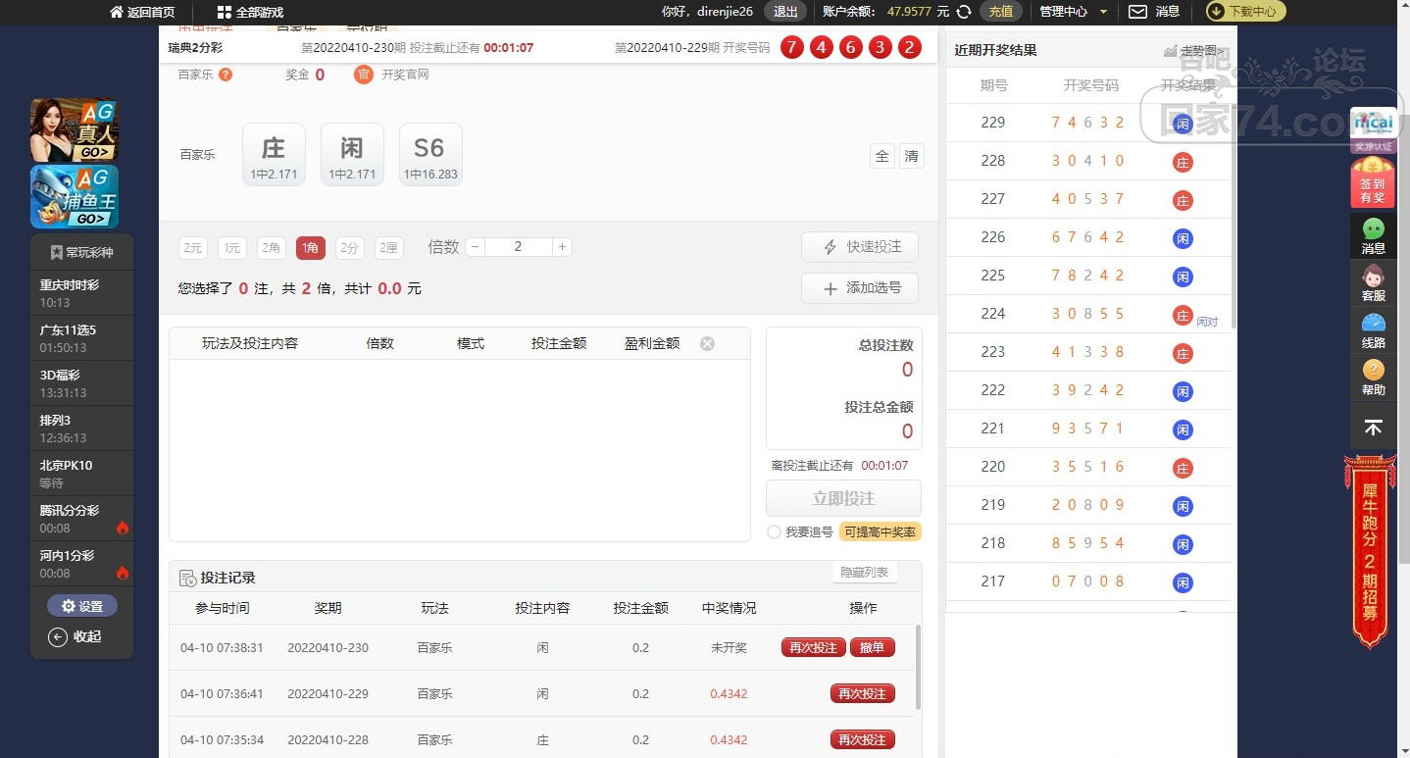1410x758 pixels.
Task: Click the 闲对 label in row 224
Action: [1207, 322]
